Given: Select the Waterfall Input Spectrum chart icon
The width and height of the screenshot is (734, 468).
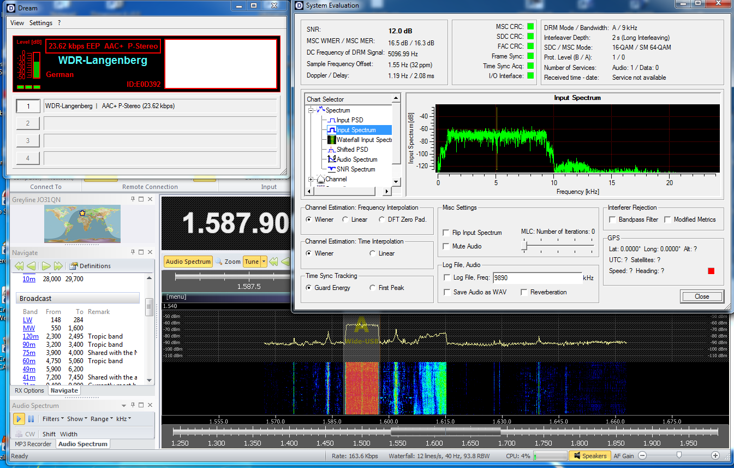Looking at the screenshot, I should tap(332, 140).
